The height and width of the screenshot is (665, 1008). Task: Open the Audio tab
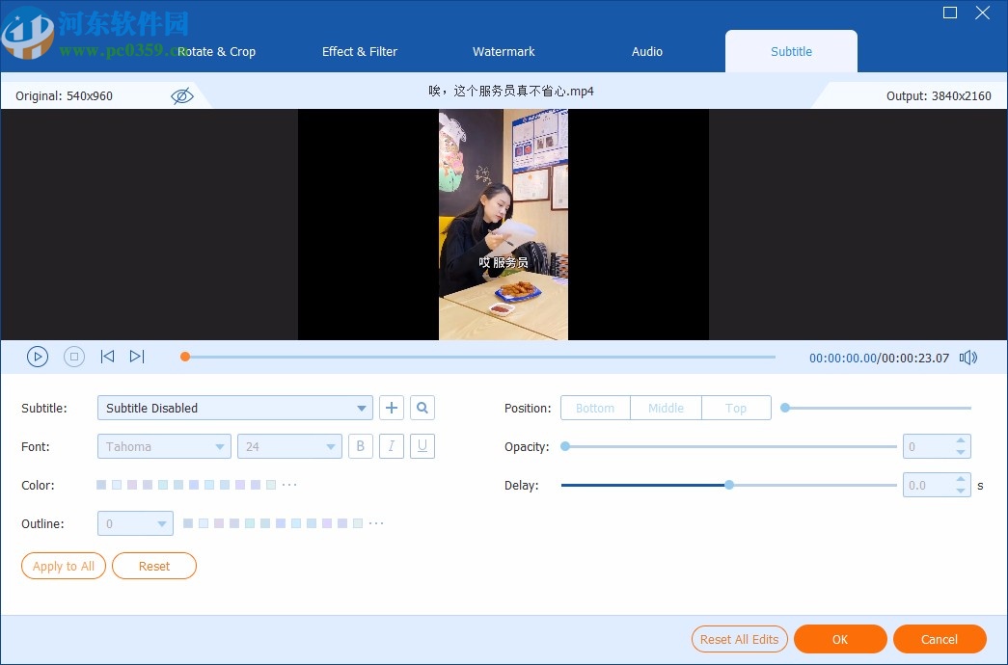tap(646, 52)
